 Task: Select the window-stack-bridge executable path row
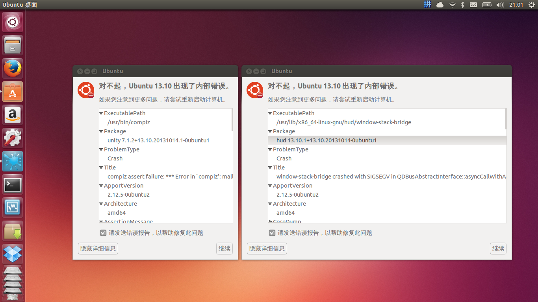click(387, 122)
